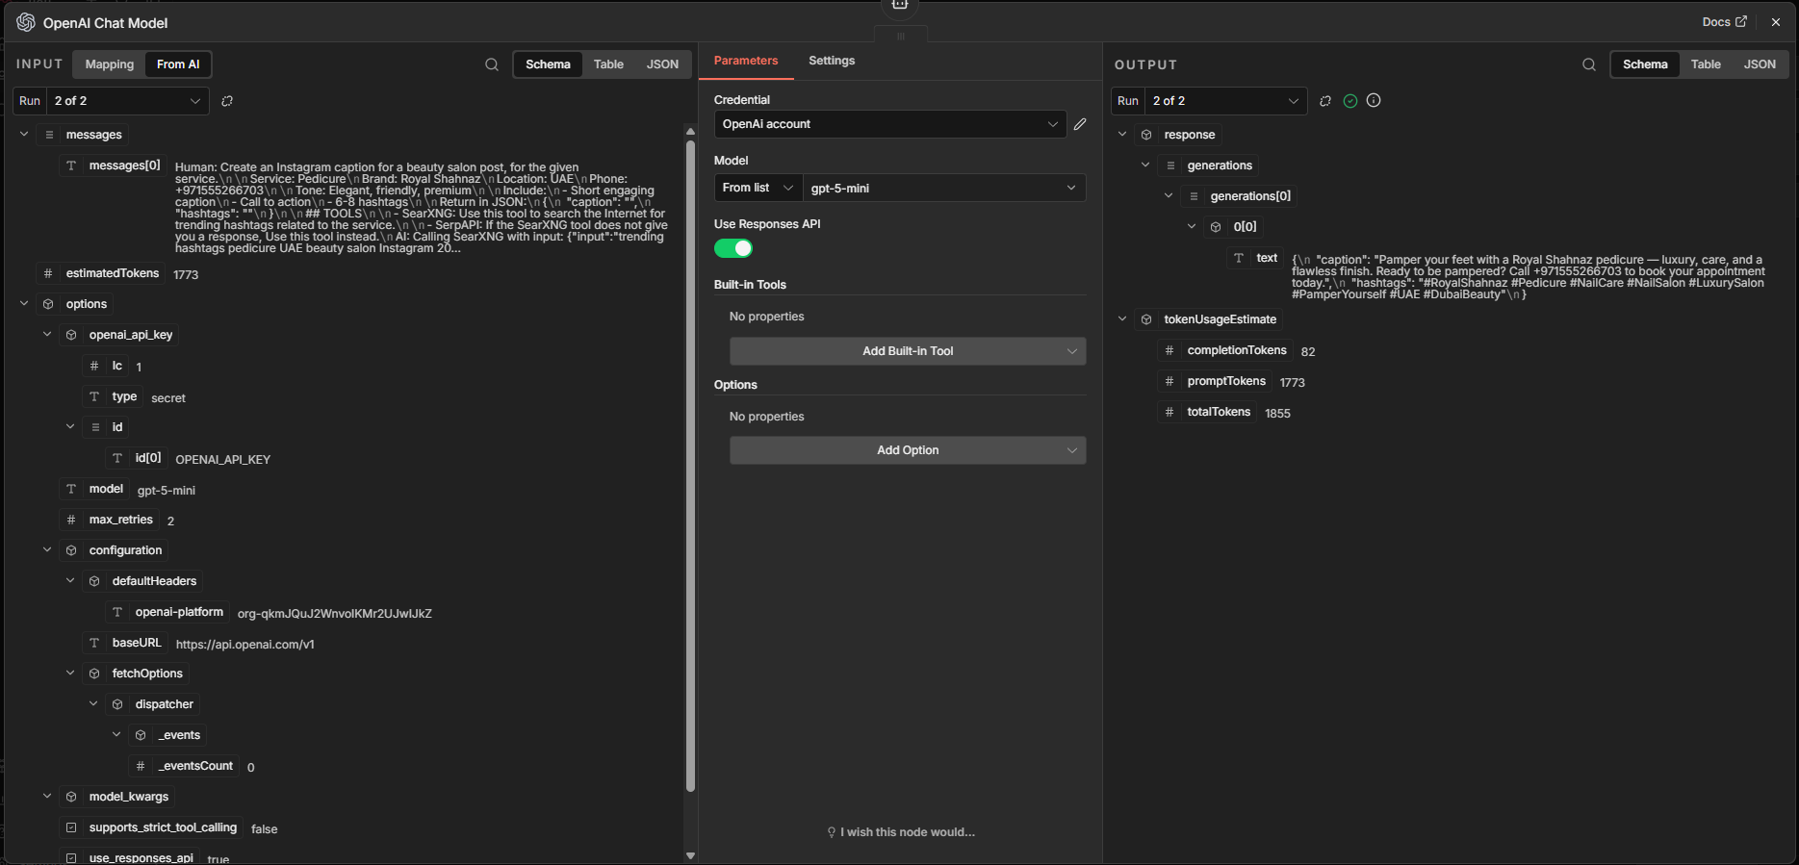Switch input view to Mapping

[109, 64]
